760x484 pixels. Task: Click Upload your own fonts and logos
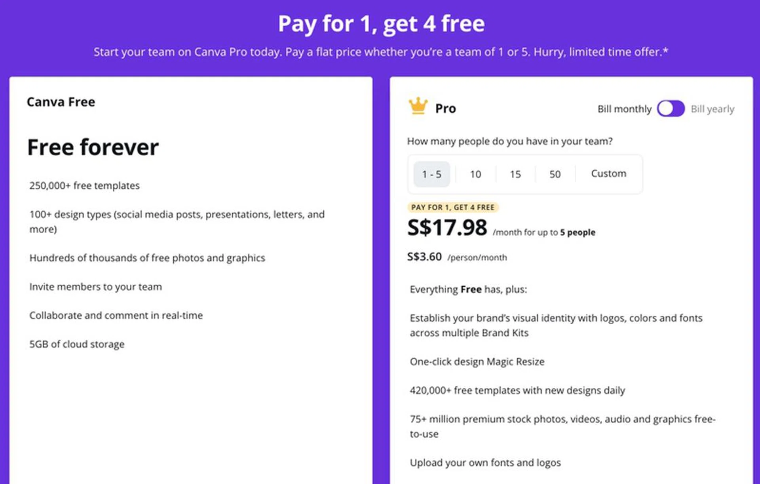(485, 463)
